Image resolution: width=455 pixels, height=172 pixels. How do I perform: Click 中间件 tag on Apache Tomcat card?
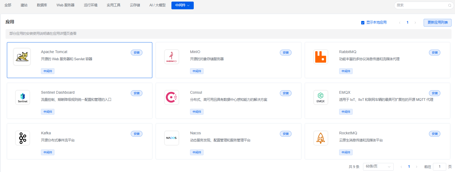[x=48, y=71]
